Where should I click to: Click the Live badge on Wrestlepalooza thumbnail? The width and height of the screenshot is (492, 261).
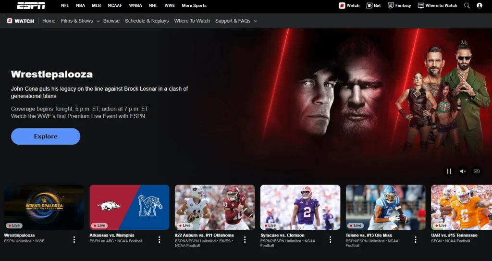[x=14, y=225]
